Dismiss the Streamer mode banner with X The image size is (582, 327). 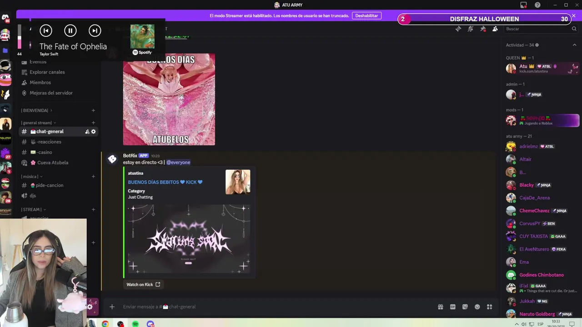[574, 15]
